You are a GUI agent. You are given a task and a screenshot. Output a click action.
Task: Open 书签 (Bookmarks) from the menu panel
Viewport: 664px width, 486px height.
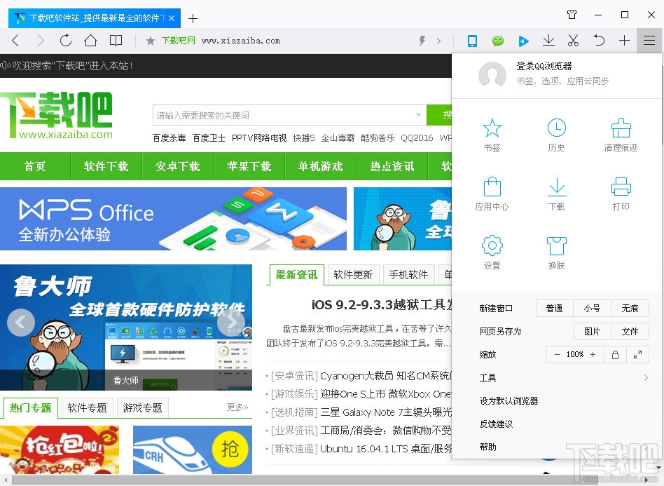coord(492,133)
